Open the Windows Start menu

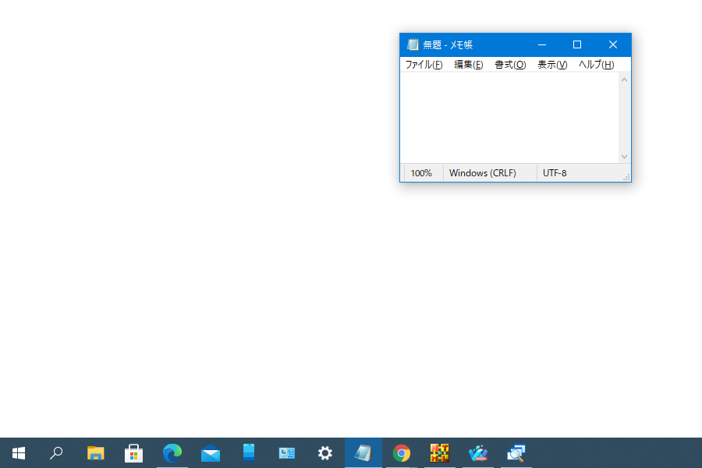click(19, 453)
